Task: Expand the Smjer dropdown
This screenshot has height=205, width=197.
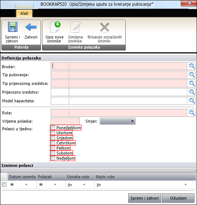Action: coord(118,121)
